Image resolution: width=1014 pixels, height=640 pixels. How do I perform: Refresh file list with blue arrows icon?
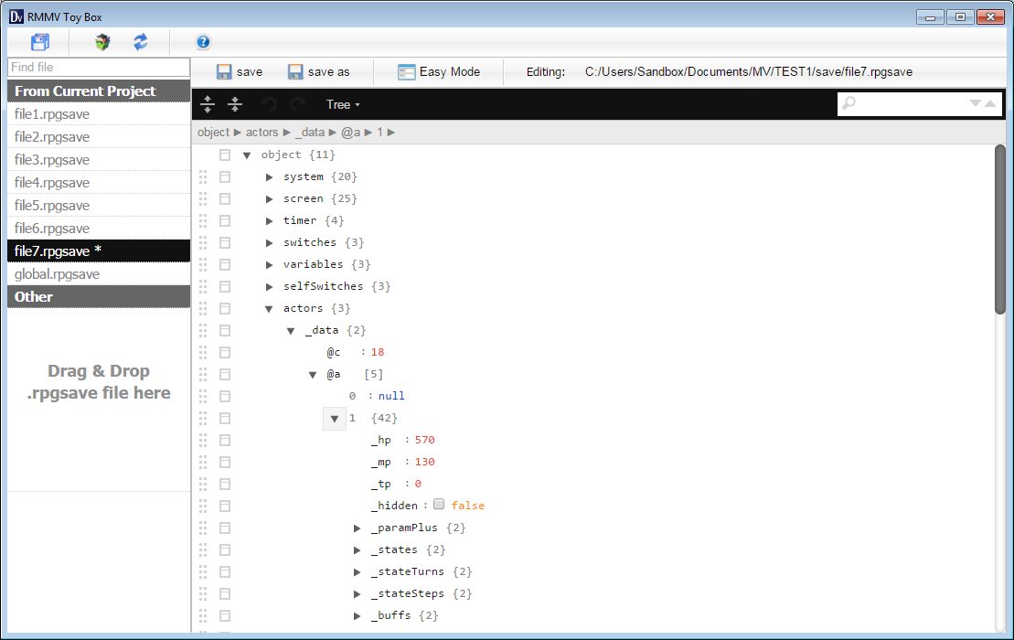(140, 42)
